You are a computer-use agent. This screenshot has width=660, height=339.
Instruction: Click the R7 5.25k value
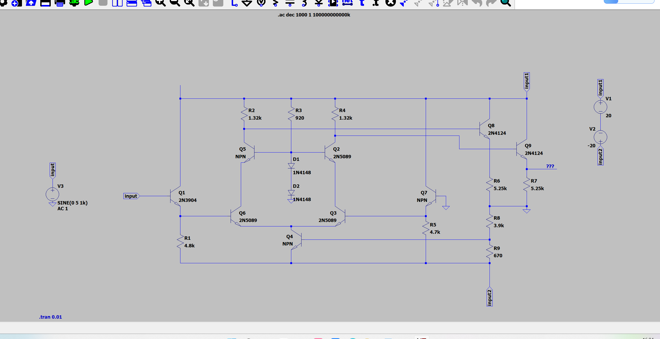(537, 188)
